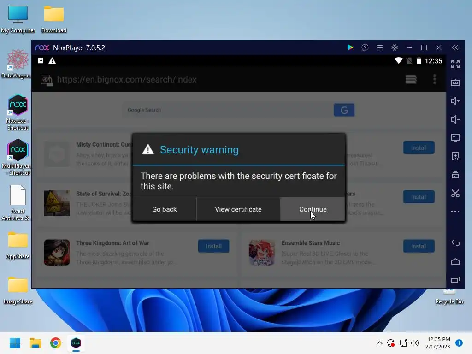The height and width of the screenshot is (354, 472).
Task: Open notification badge in taskbar corner
Action: coord(459,343)
